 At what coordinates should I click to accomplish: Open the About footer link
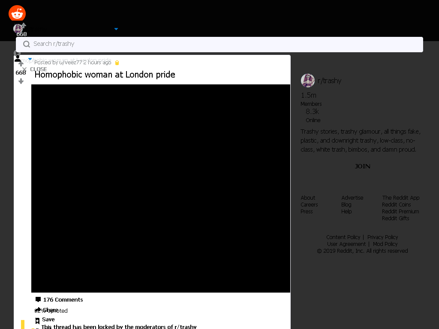pos(308,197)
